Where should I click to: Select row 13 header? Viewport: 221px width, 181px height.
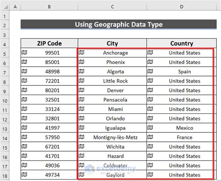pyautogui.click(x=5, y=129)
